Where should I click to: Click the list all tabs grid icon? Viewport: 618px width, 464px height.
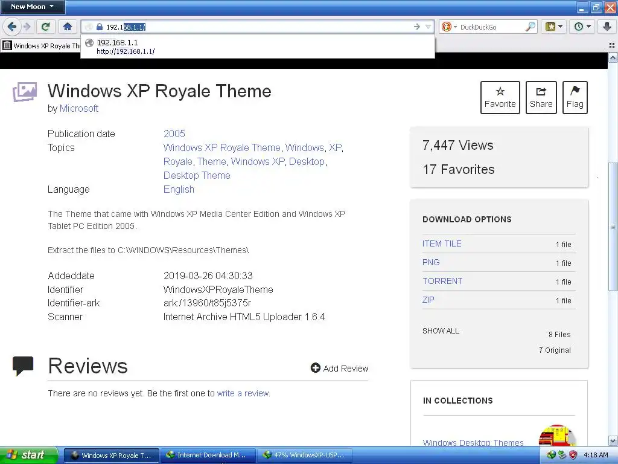(612, 45)
